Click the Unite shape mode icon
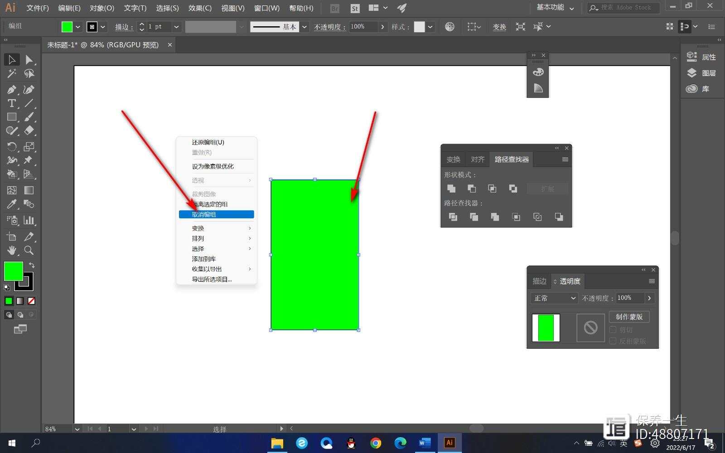Viewport: 725px width, 453px height. 451,188
